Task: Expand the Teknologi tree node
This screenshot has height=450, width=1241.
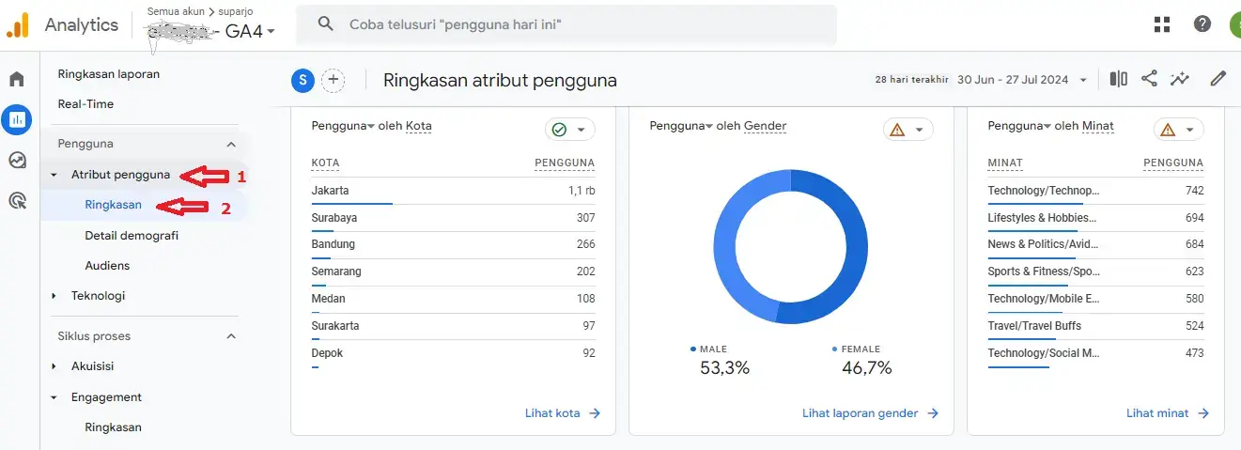Action: click(54, 296)
